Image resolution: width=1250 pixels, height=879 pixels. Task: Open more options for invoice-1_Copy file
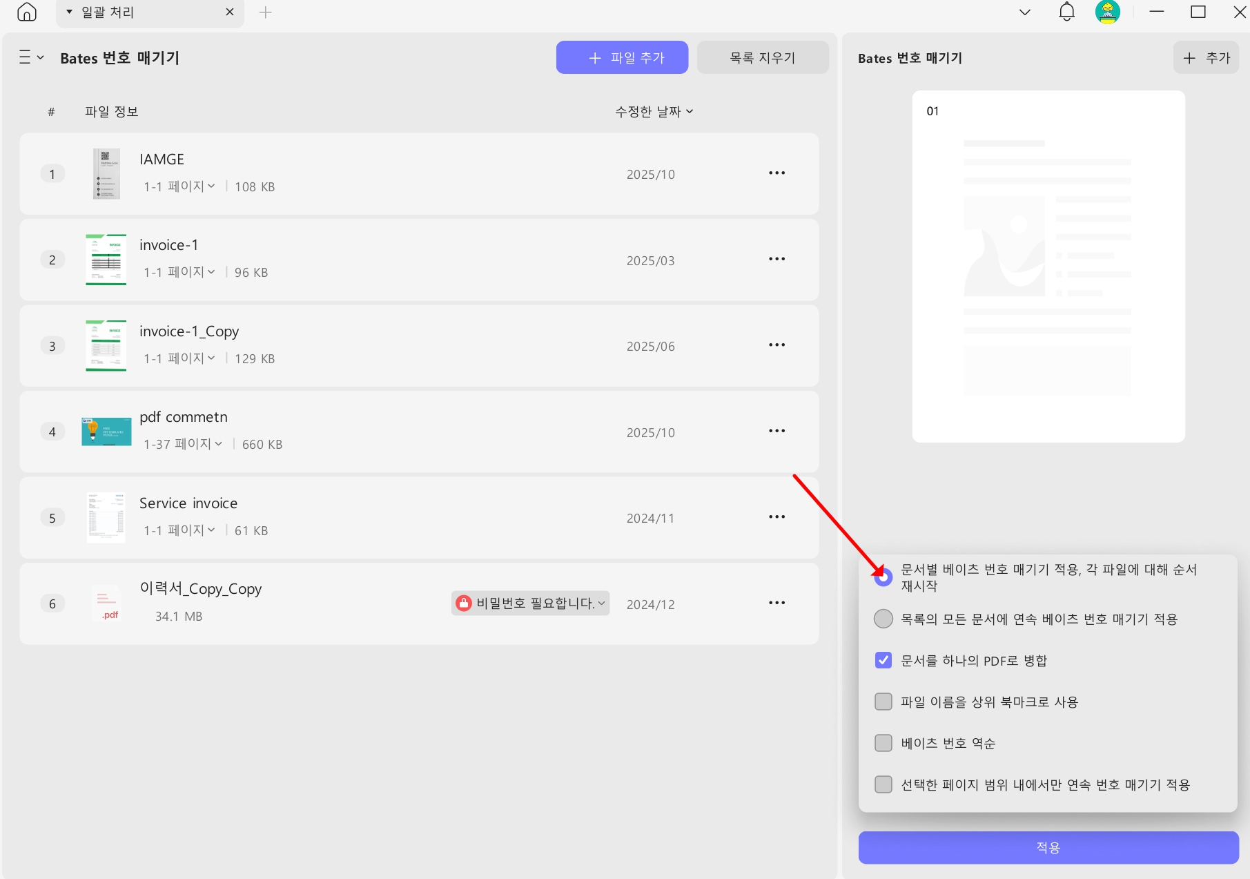pos(777,345)
